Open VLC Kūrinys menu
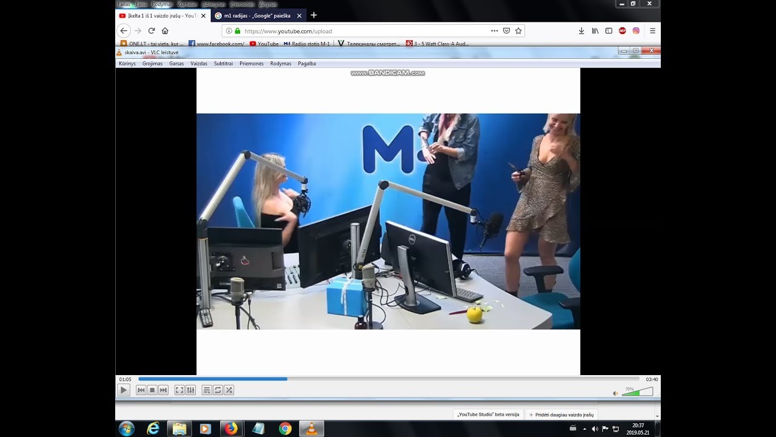Image resolution: width=776 pixels, height=437 pixels. click(127, 63)
